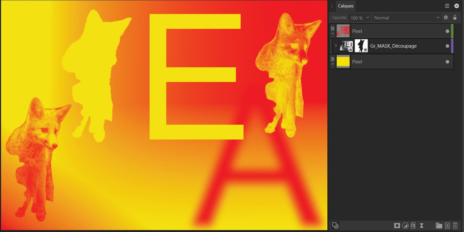The image size is (464, 232).
Task: Delete the selected layer trash icon
Action: pyautogui.click(x=455, y=225)
